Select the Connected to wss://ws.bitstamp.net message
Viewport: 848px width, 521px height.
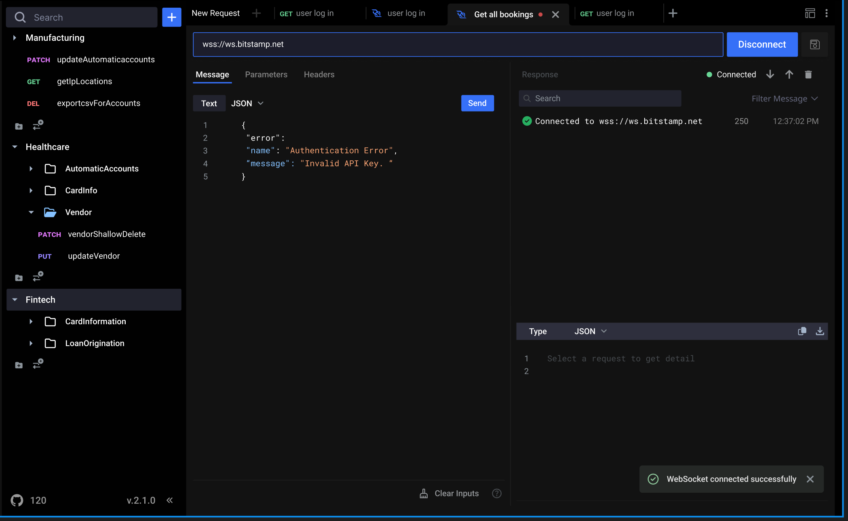tap(671, 121)
